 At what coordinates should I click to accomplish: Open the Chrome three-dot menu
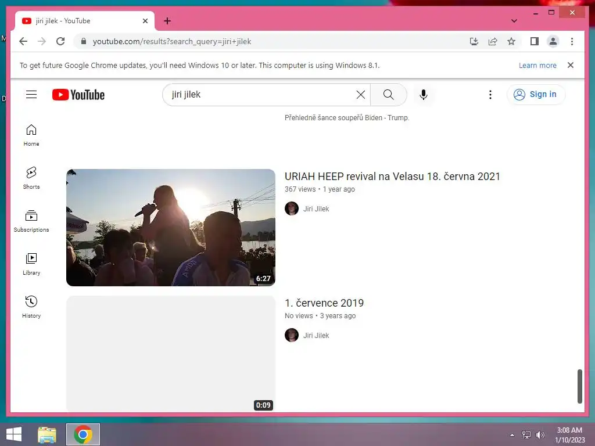click(x=572, y=41)
